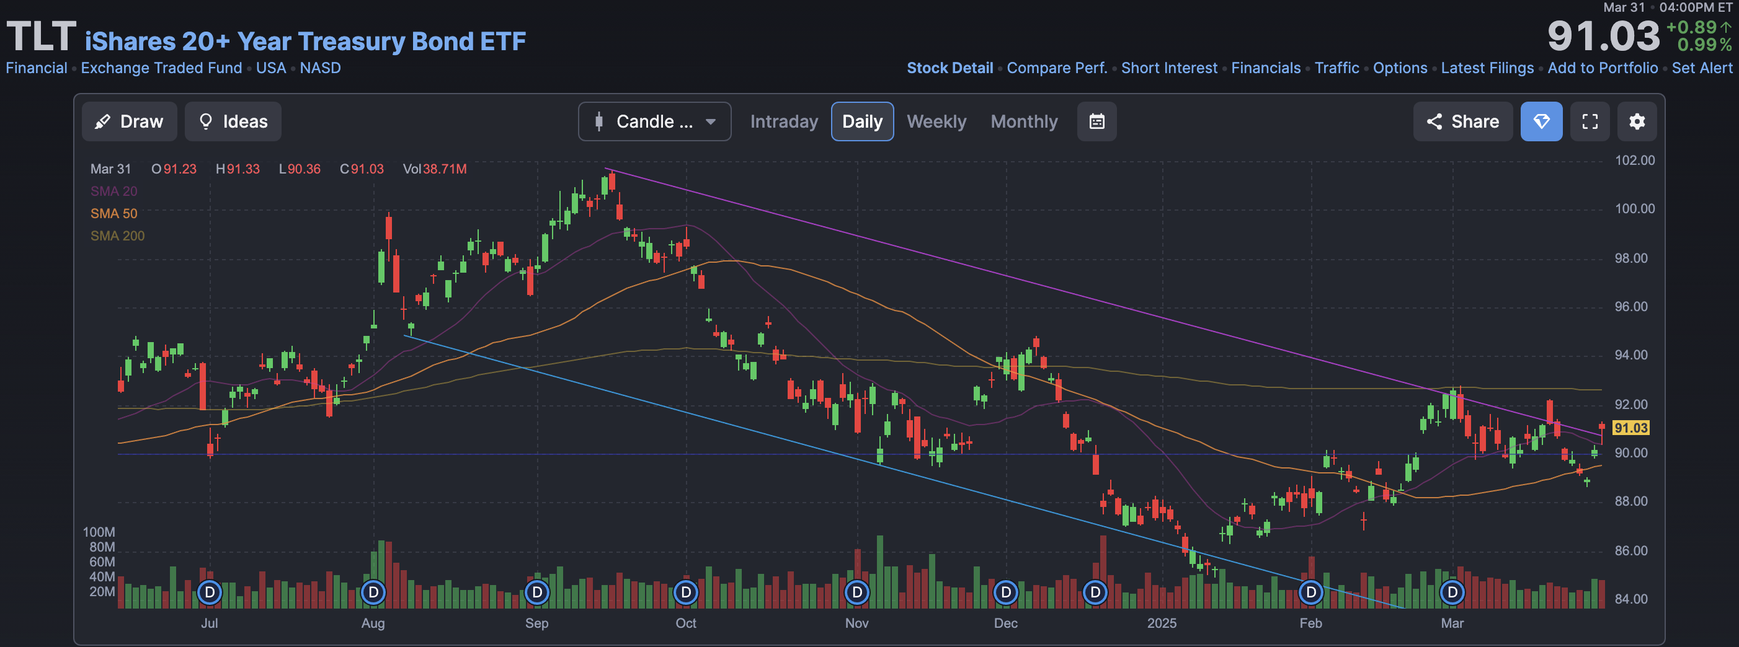Screen dimensions: 1739x647
Task: Share the chart
Action: (1463, 121)
